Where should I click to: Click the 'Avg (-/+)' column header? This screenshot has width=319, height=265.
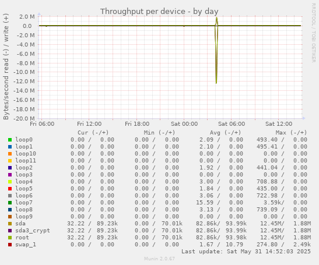tap(226, 133)
